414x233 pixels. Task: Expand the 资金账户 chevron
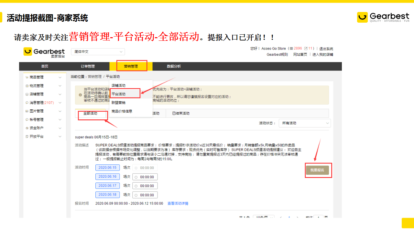[60, 128]
